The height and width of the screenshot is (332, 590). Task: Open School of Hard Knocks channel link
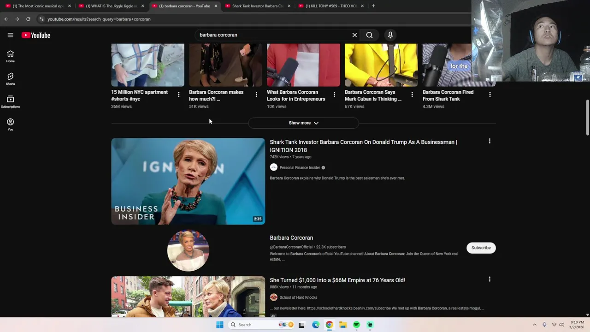tap(298, 297)
